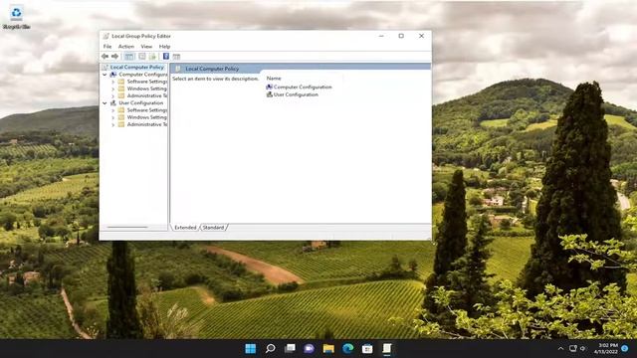Toggle Show/Hide Console Tree toolbar icon
Image resolution: width=637 pixels, height=358 pixels.
[129, 57]
